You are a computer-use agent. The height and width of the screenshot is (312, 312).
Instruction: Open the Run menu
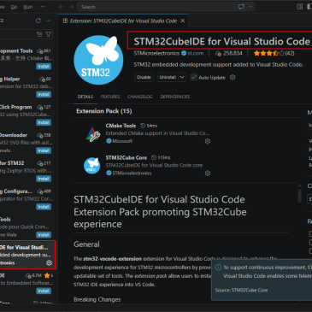(28, 7)
